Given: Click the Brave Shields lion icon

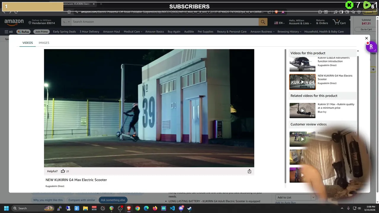Looking at the screenshot, I should [x=276, y=12].
